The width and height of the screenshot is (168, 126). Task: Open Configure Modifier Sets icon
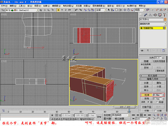pyautogui.click(x=164, y=51)
